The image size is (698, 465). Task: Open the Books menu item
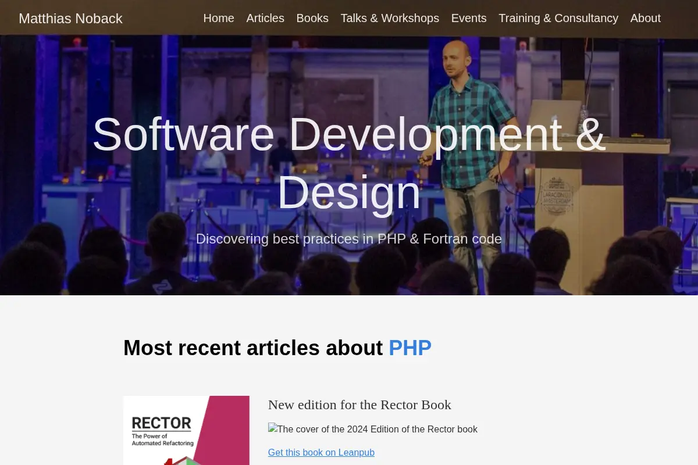click(312, 18)
